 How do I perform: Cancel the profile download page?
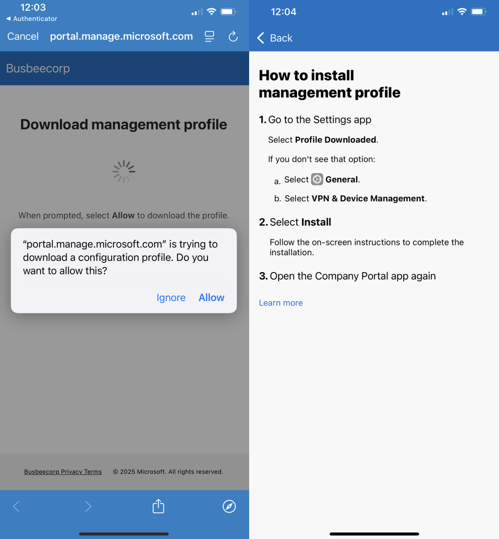23,36
